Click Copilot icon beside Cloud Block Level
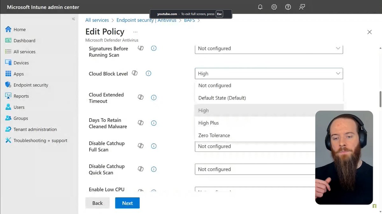Screen dimensions: 382x214 pos(135,73)
